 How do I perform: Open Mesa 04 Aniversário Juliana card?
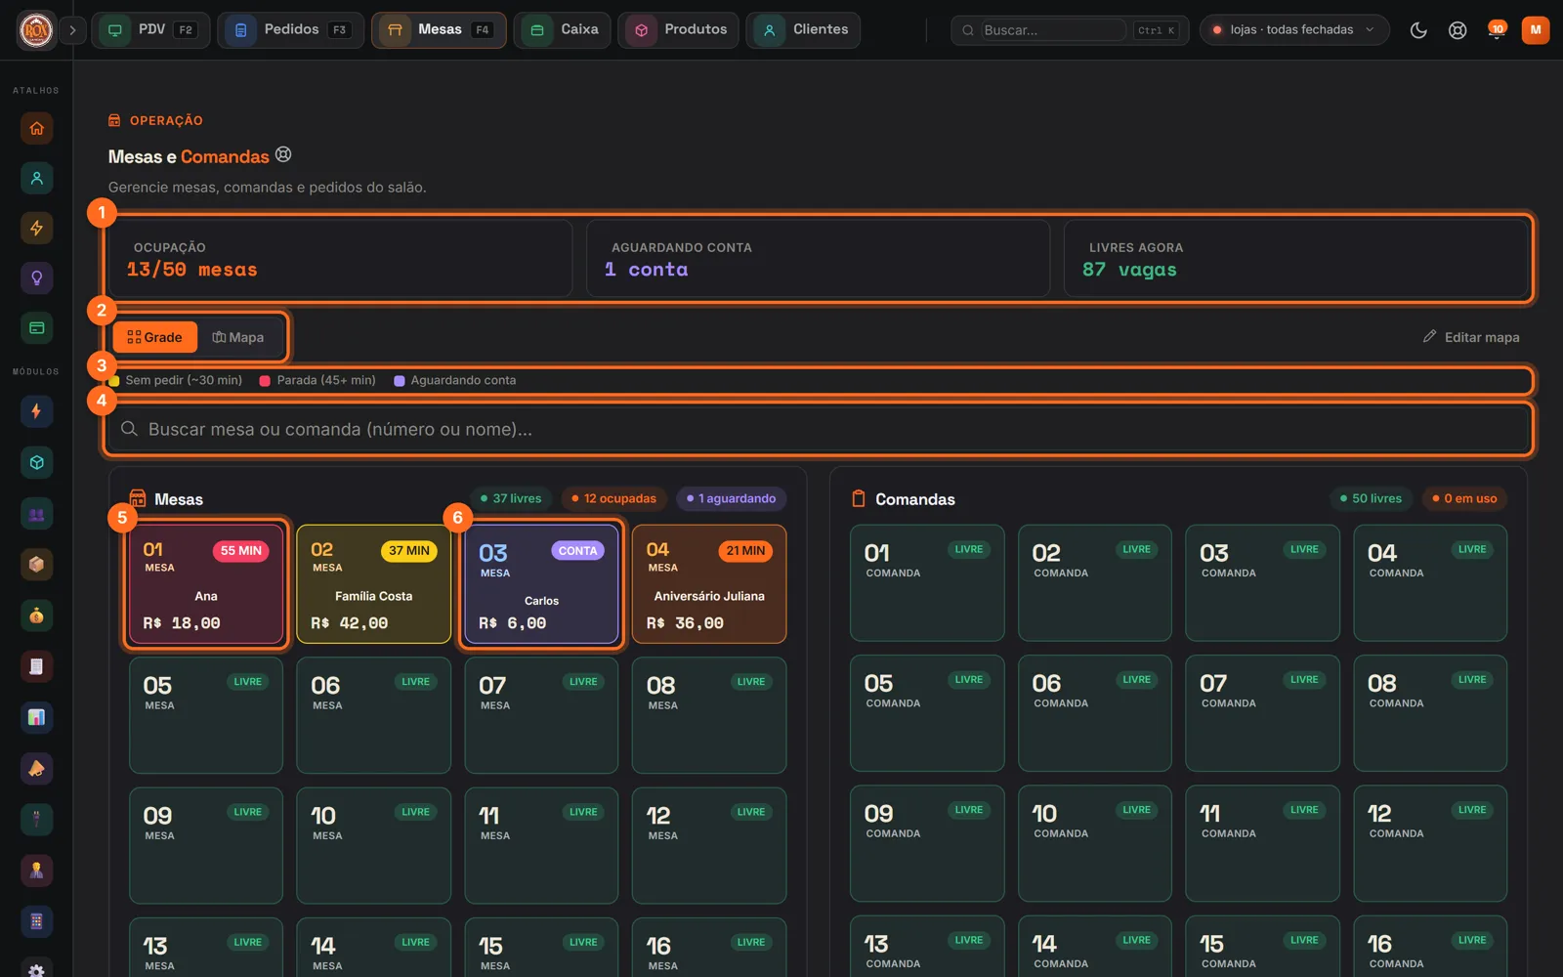coord(709,584)
